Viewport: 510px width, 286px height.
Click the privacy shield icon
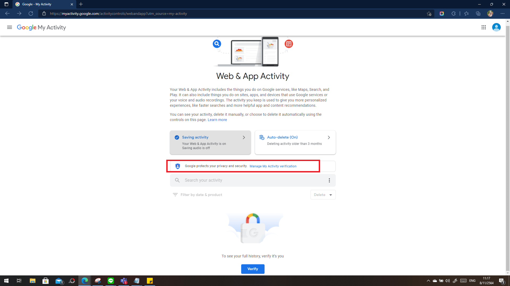coord(178,166)
